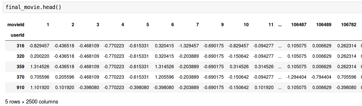Click -0.794404 in row 370
Image resolution: width=362 pixels, height=106 pixels.
321,77
